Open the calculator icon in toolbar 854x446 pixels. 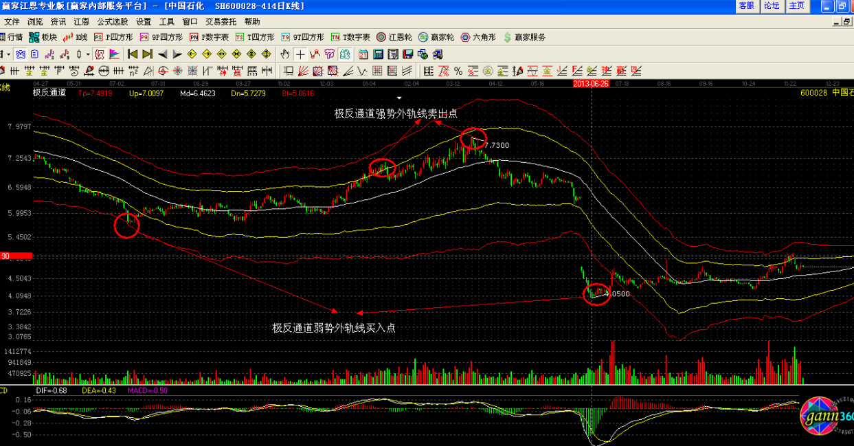click(x=378, y=54)
